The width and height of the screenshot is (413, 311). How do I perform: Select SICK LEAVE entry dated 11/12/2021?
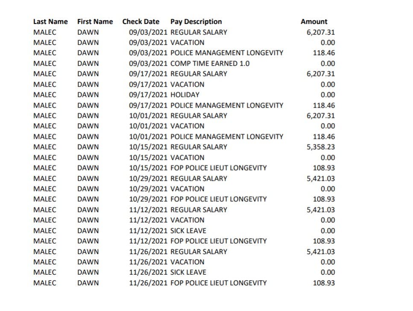pyautogui.click(x=188, y=231)
